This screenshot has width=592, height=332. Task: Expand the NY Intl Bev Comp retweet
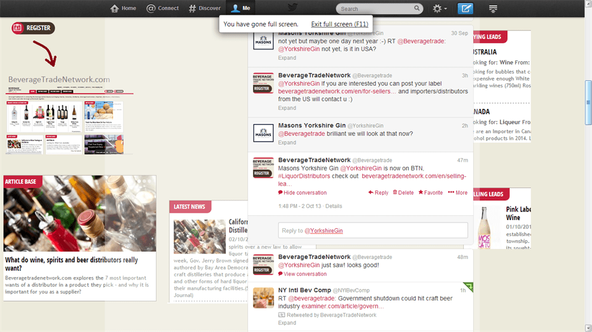287,323
